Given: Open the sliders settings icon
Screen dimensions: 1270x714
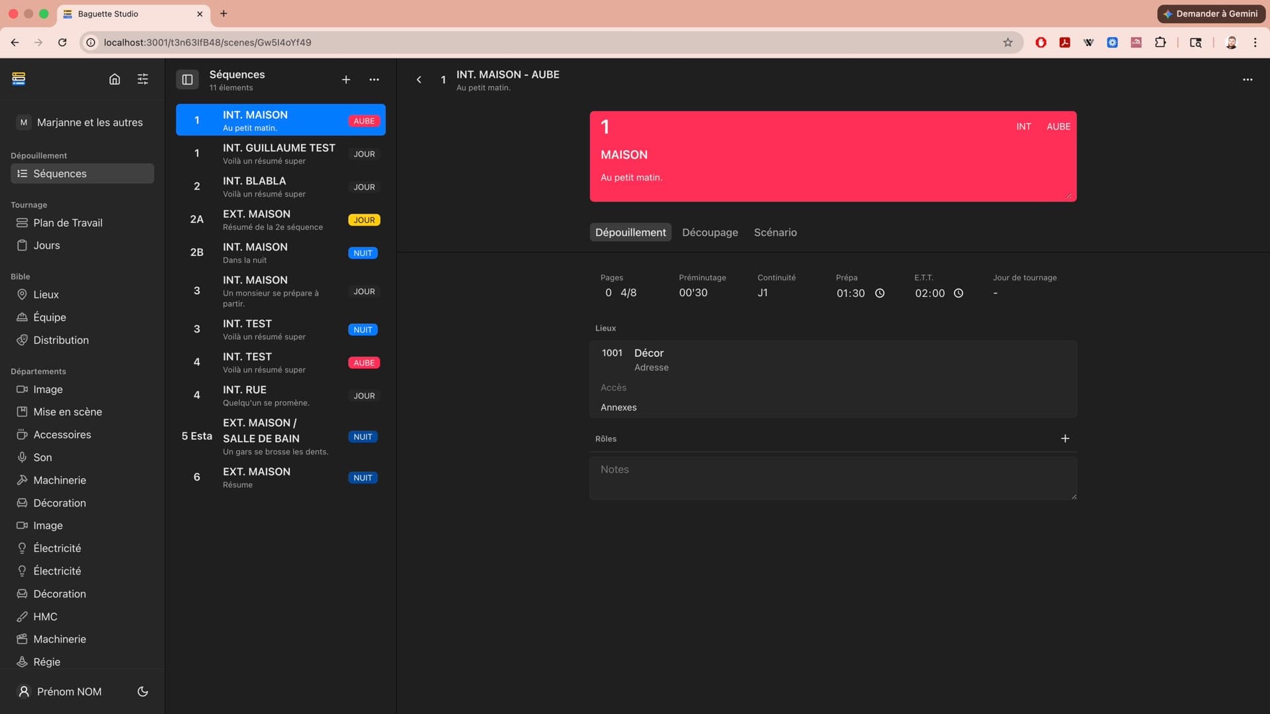Looking at the screenshot, I should tap(142, 79).
